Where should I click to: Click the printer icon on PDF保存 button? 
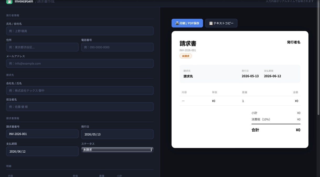click(177, 23)
